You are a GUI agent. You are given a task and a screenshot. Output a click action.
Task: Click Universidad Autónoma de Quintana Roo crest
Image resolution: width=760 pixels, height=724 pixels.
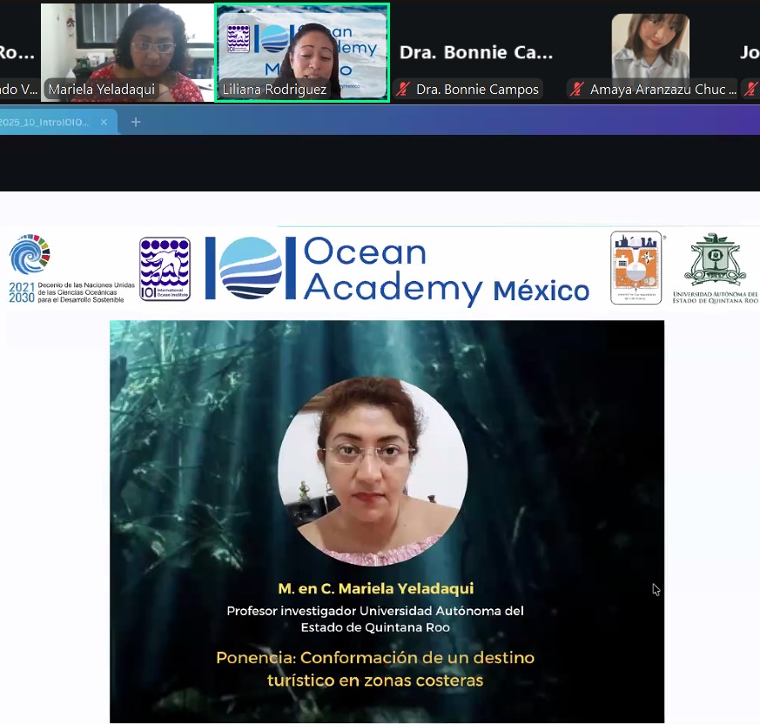(714, 261)
